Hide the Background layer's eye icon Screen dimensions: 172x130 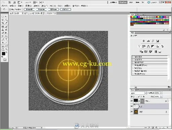[132, 112]
